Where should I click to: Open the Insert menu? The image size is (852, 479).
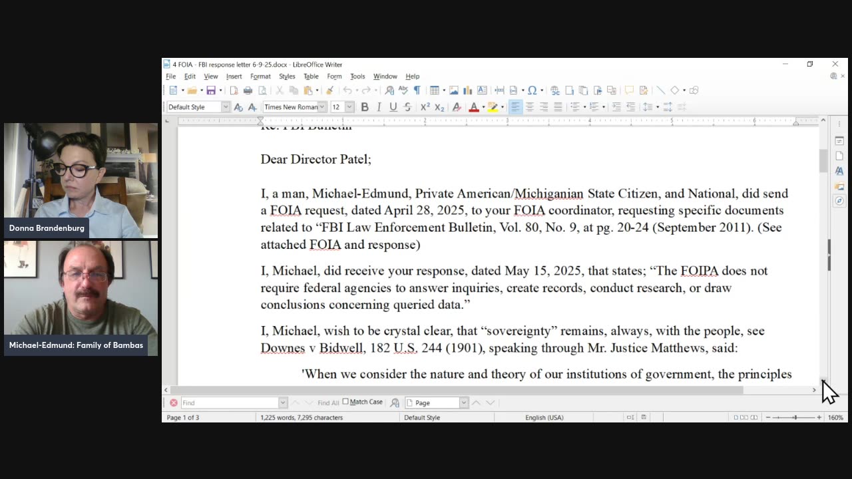coord(234,77)
